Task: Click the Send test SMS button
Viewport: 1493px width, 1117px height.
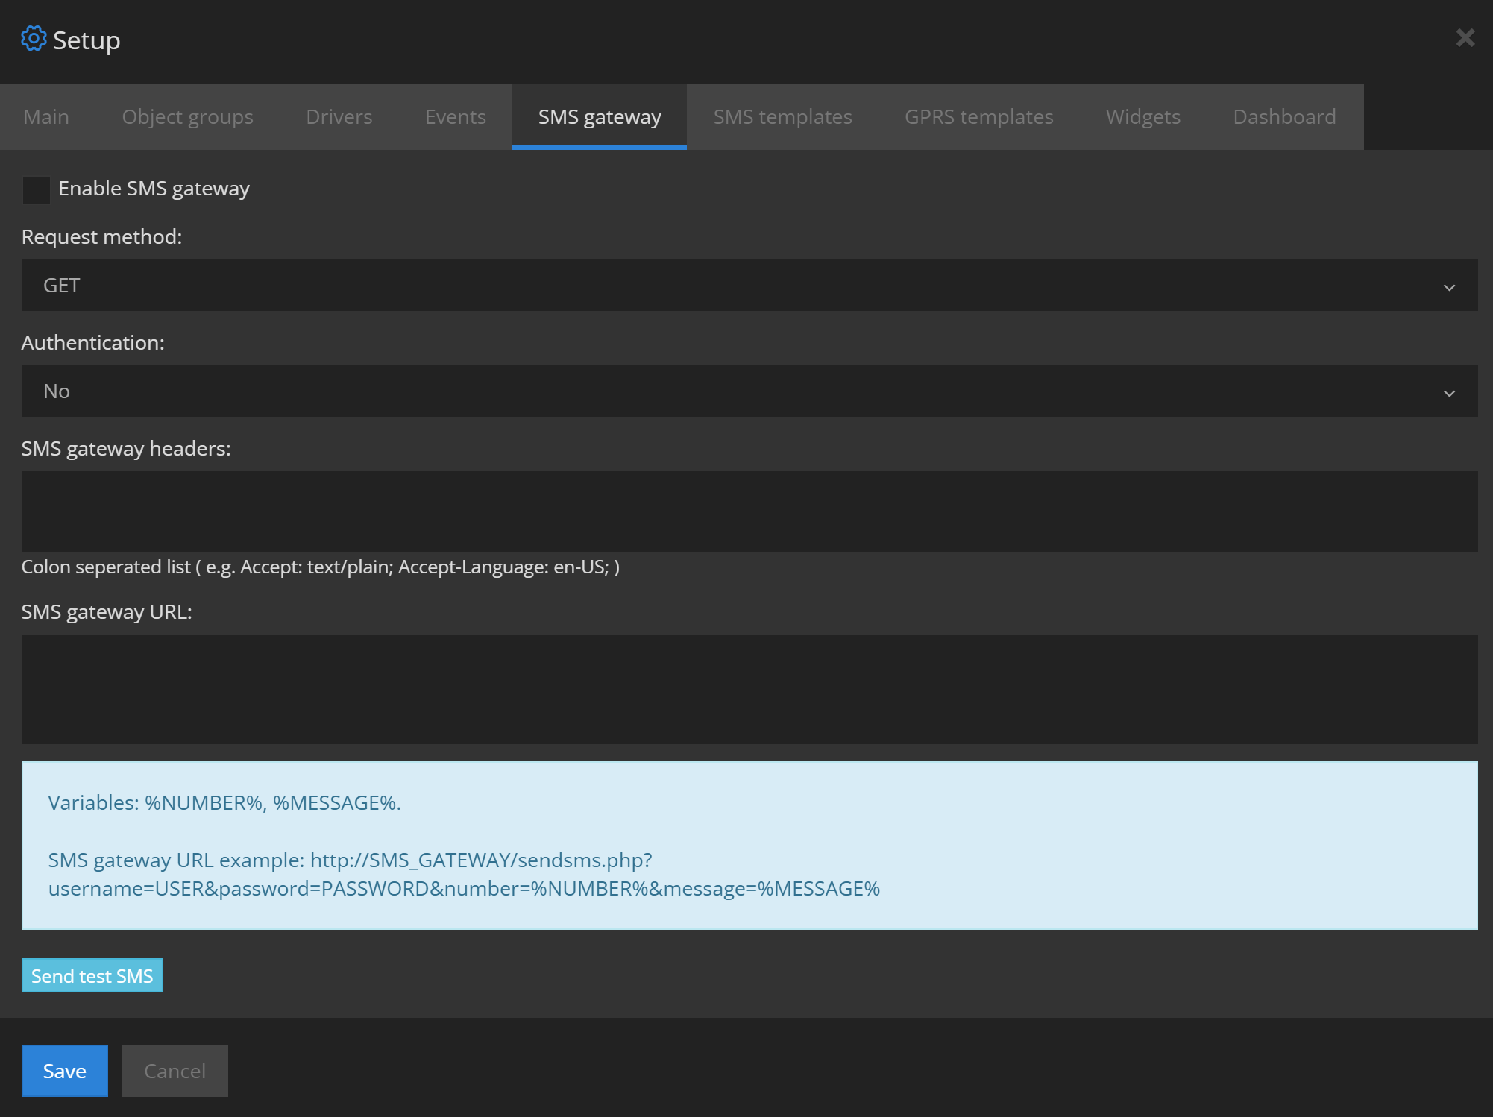Action: [92, 975]
